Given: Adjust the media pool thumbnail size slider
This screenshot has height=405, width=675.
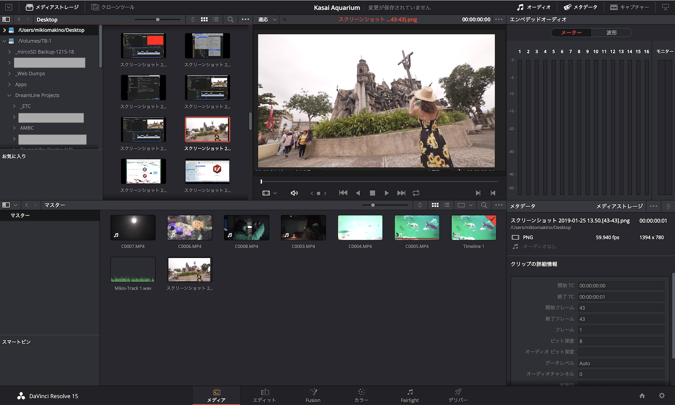Looking at the screenshot, I should (373, 205).
